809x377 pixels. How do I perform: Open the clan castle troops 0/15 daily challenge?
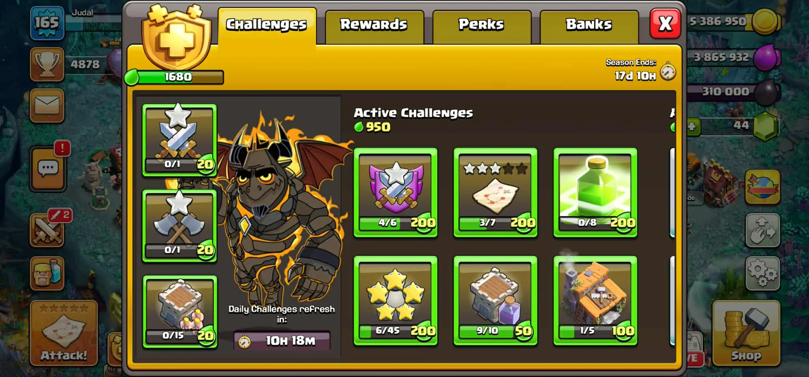(x=179, y=311)
